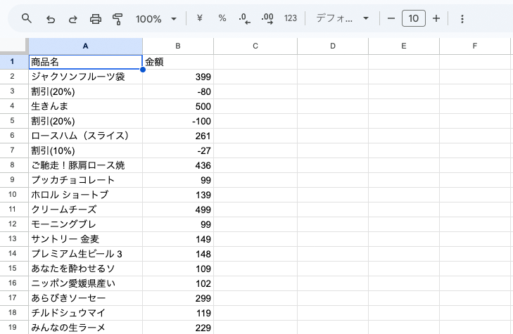Select column E header
513x334 pixels.
[404, 46]
